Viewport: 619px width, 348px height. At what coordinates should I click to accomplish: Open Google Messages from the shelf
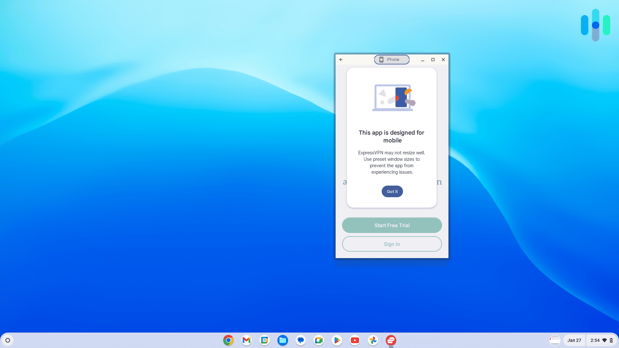[x=300, y=340]
